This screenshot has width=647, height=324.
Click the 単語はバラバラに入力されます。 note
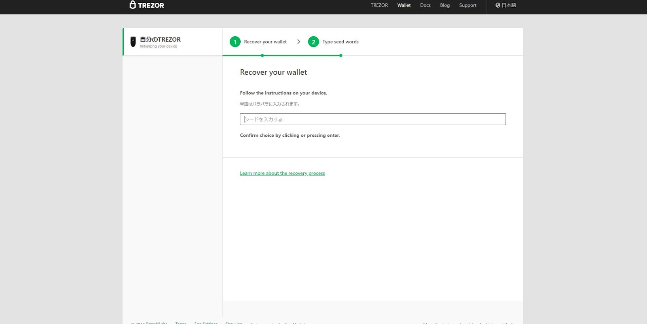click(270, 104)
